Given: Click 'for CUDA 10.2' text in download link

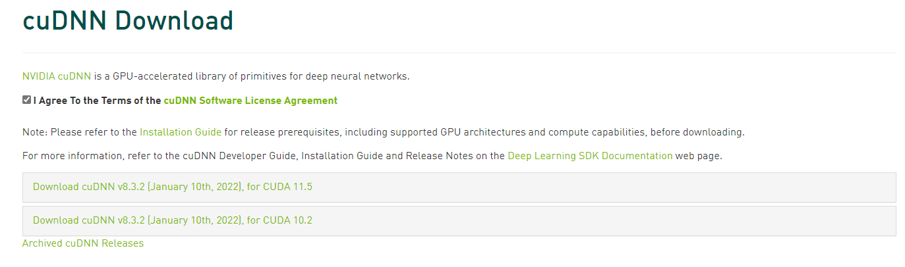Looking at the screenshot, I should point(279,220).
